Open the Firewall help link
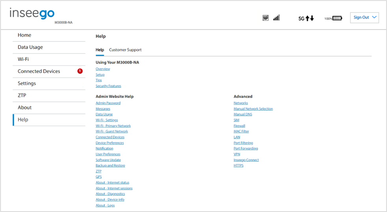Image resolution: width=387 pixels, height=212 pixels. 239,126
